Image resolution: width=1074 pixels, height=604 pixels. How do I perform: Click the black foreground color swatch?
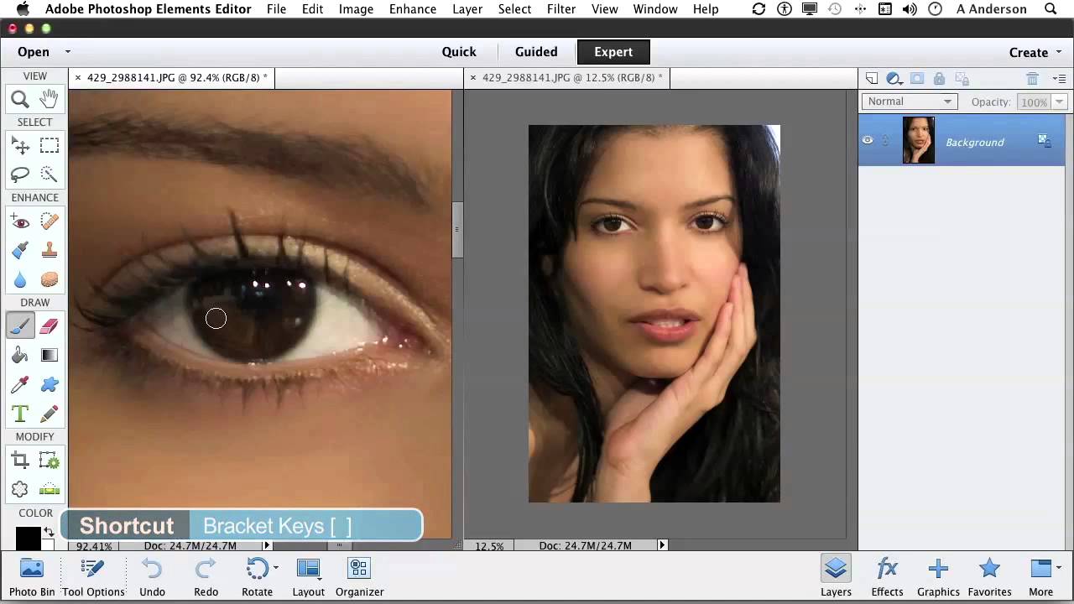click(x=28, y=538)
